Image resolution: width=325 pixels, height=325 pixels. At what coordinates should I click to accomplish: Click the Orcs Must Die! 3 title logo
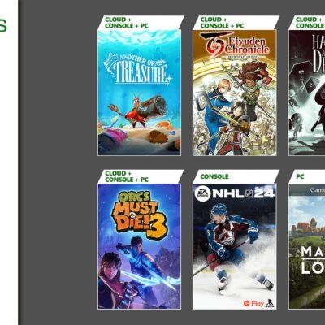pyautogui.click(x=139, y=214)
